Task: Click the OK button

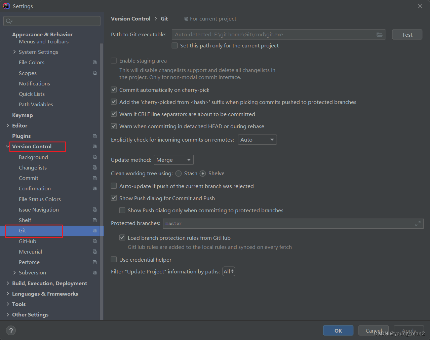Action: tap(338, 331)
